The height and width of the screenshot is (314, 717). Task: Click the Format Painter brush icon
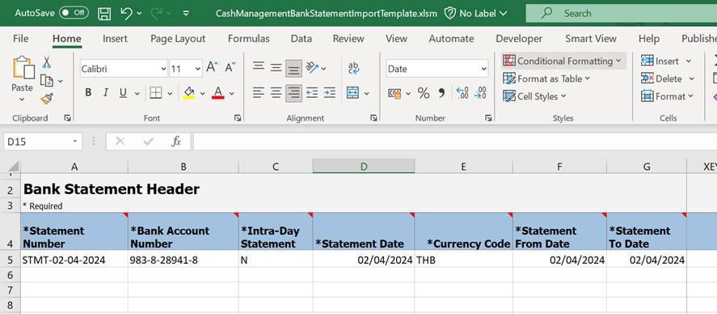(x=47, y=99)
